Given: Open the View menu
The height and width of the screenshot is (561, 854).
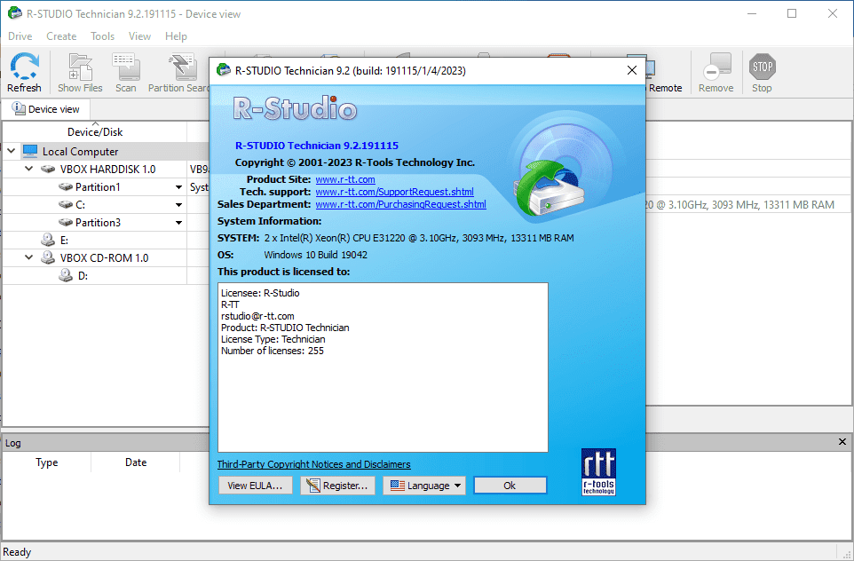Looking at the screenshot, I should pos(139,36).
